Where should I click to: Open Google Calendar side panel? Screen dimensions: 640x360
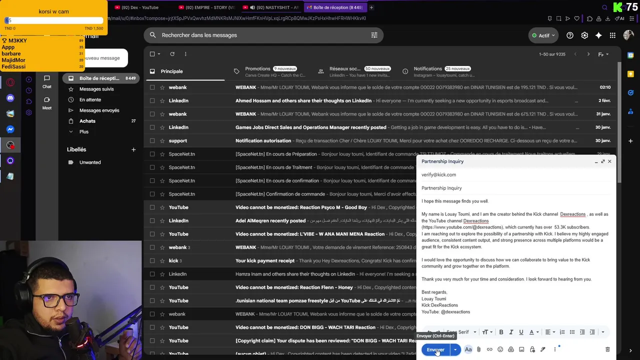tap(630, 55)
